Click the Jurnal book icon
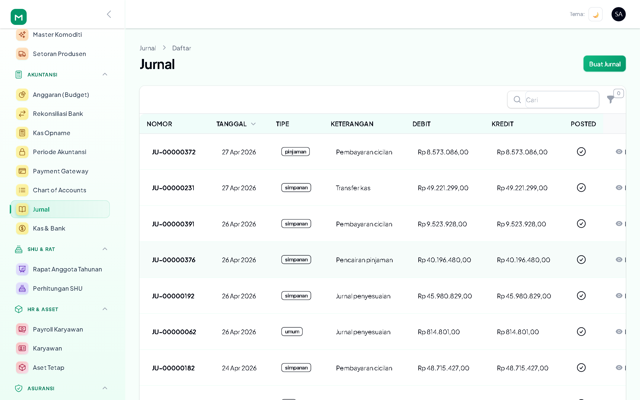The width and height of the screenshot is (640, 400). click(x=22, y=209)
